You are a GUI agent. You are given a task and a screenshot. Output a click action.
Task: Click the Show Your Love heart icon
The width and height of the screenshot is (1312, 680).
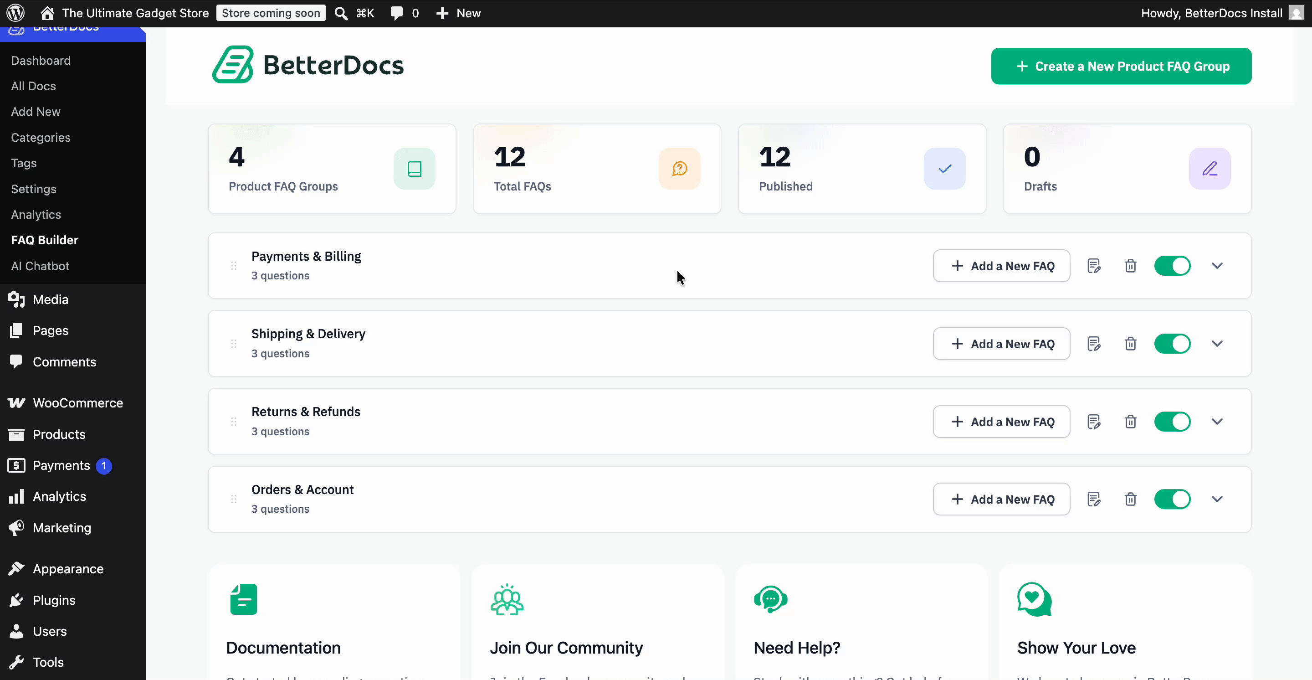(1035, 599)
